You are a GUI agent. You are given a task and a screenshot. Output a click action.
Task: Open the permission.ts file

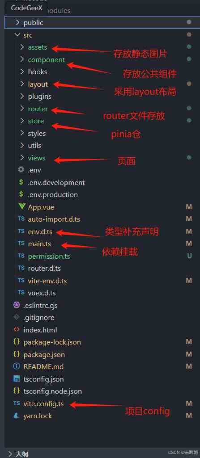pyautogui.click(x=49, y=256)
